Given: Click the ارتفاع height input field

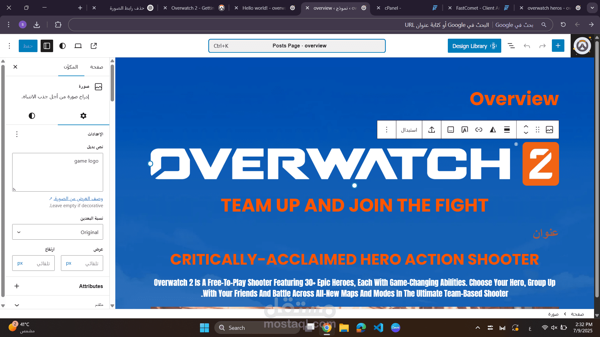Looking at the screenshot, I should tap(33, 263).
